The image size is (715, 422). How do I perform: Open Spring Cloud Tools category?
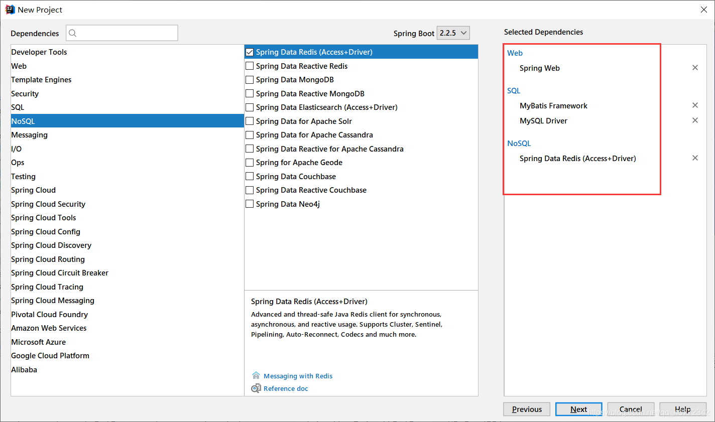[128, 218]
